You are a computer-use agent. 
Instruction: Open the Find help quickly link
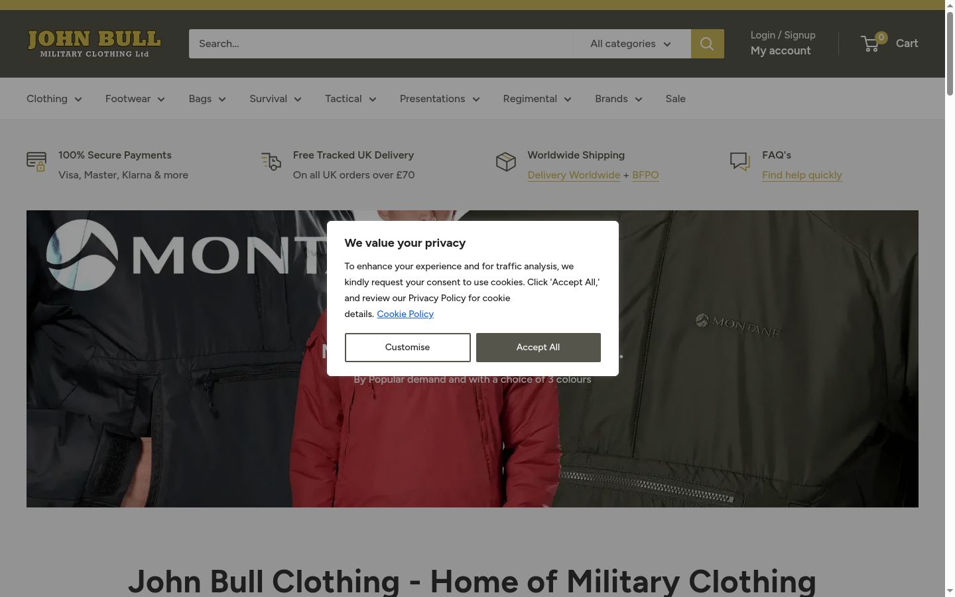pyautogui.click(x=802, y=175)
